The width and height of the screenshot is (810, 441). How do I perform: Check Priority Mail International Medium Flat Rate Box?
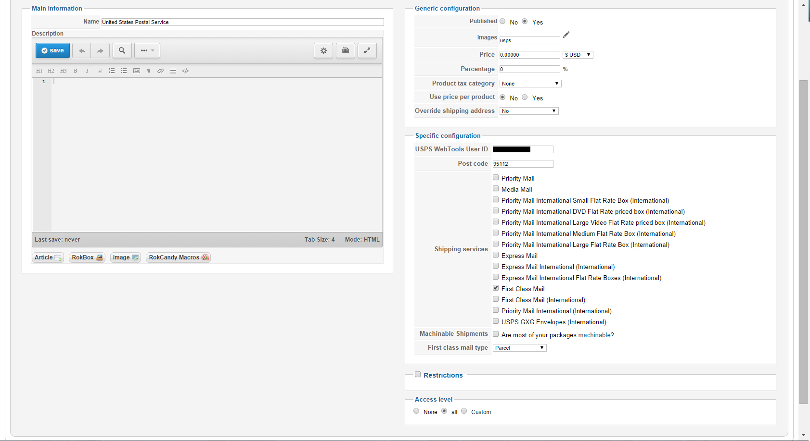496,233
